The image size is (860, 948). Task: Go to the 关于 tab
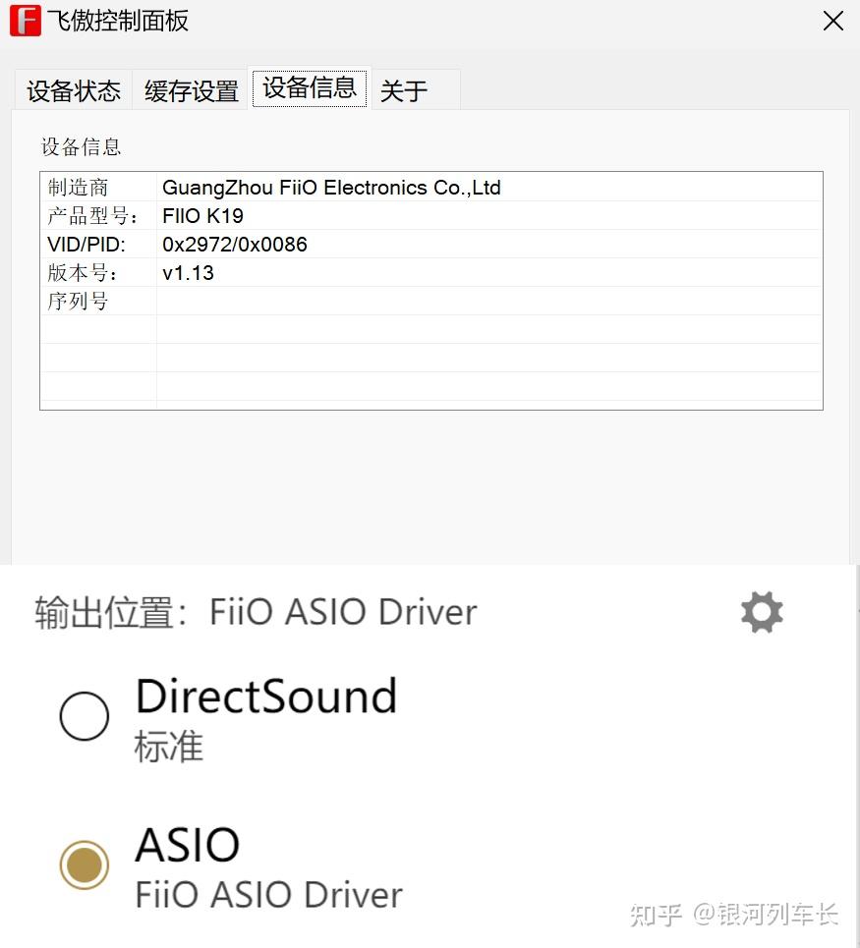404,91
